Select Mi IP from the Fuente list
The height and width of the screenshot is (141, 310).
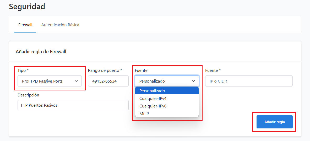167,113
